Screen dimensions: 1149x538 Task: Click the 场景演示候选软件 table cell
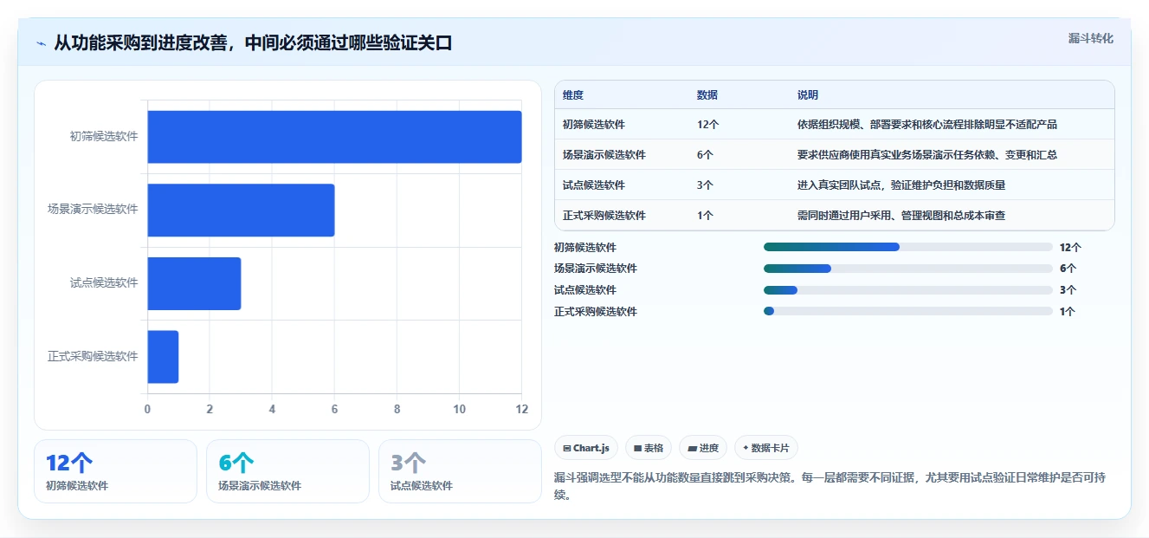[604, 155]
